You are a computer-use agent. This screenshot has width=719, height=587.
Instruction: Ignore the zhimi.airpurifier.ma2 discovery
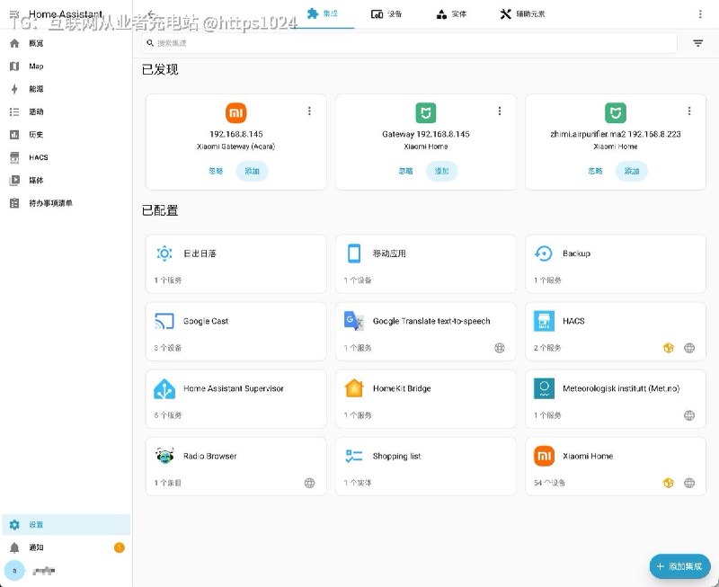pyautogui.click(x=595, y=171)
